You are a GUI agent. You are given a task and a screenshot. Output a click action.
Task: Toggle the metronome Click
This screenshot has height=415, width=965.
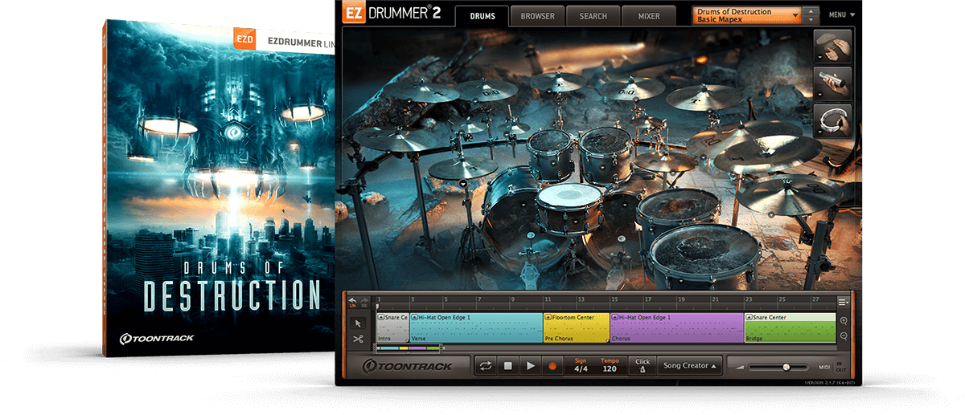click(x=643, y=365)
